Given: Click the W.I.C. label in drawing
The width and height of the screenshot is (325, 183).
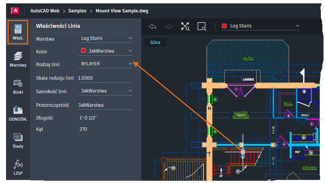Looking at the screenshot, I should [x=288, y=104].
